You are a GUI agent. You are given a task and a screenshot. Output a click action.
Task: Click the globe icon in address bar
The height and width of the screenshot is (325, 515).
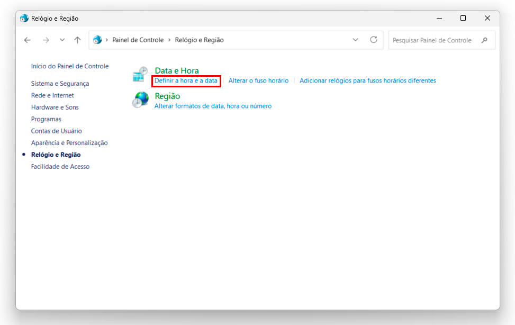(97, 40)
